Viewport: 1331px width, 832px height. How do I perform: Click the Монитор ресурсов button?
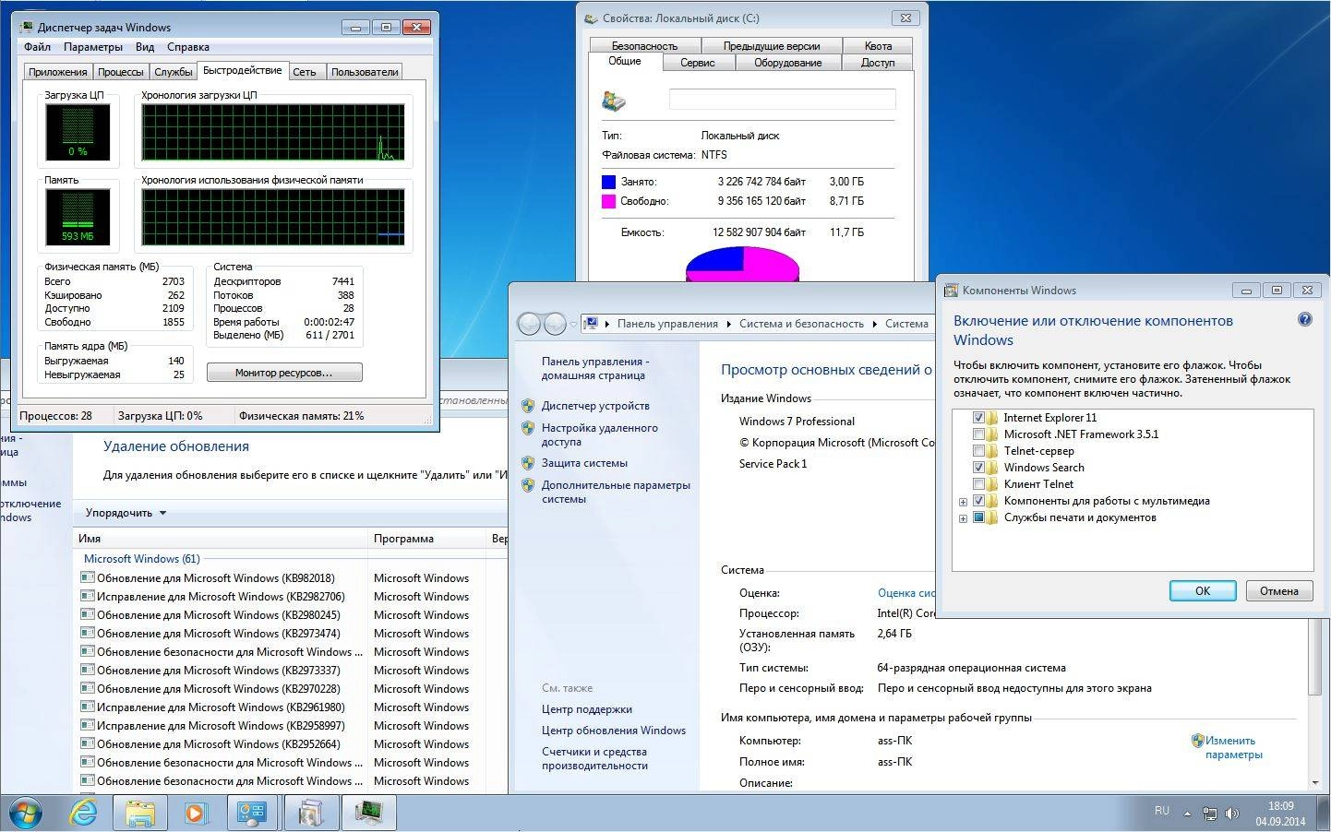(284, 373)
